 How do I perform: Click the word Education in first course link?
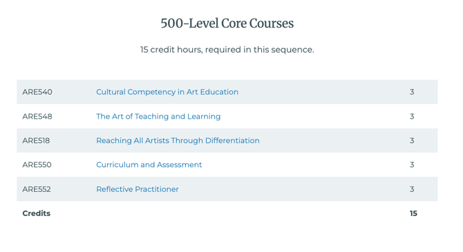click(219, 92)
